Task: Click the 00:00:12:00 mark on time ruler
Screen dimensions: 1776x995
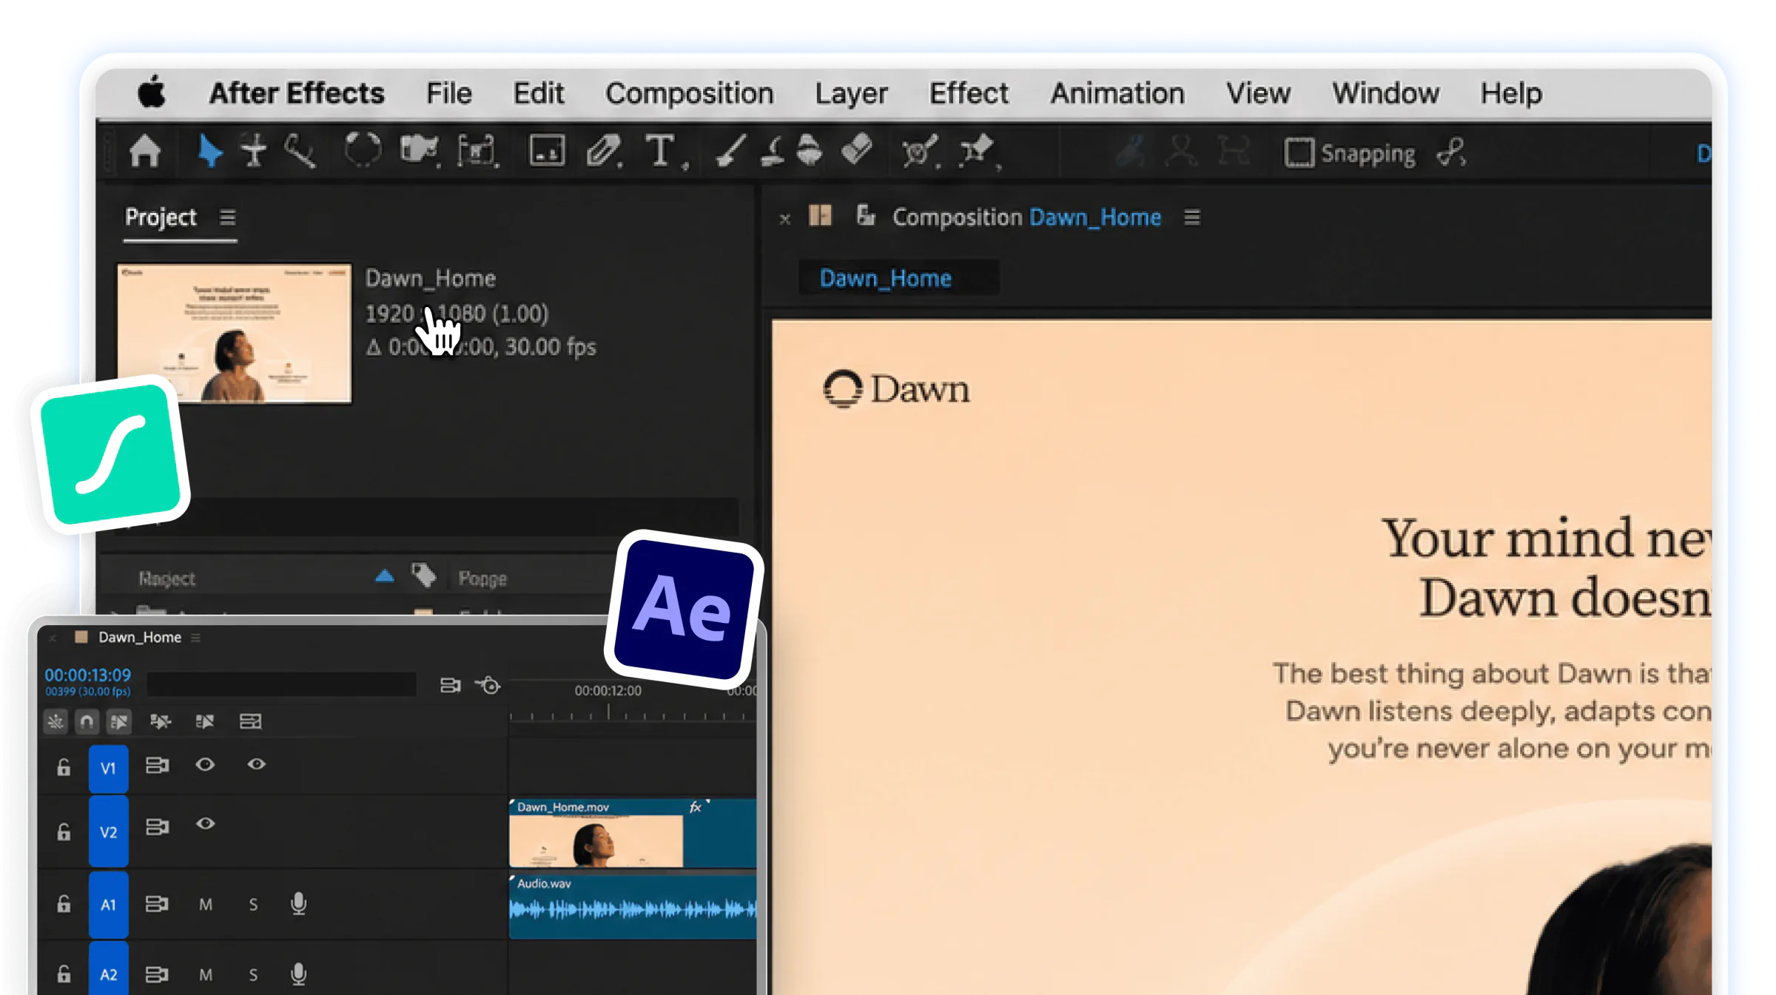Action: point(608,691)
